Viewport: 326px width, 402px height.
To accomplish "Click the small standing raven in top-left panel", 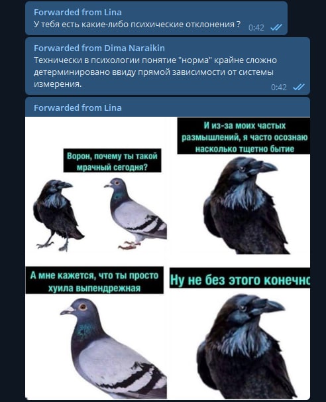I will click(x=58, y=215).
